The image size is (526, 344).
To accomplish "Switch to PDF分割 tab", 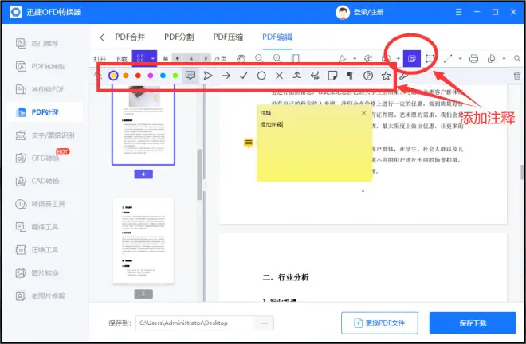I will (179, 37).
